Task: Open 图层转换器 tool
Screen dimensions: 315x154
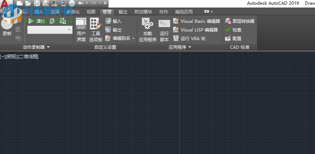Action: tap(240, 21)
